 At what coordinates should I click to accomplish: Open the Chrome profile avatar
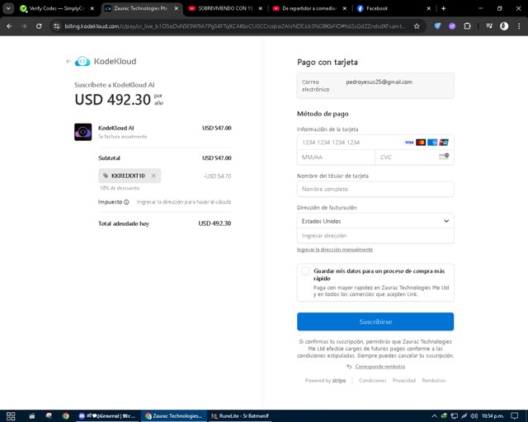pos(504,26)
